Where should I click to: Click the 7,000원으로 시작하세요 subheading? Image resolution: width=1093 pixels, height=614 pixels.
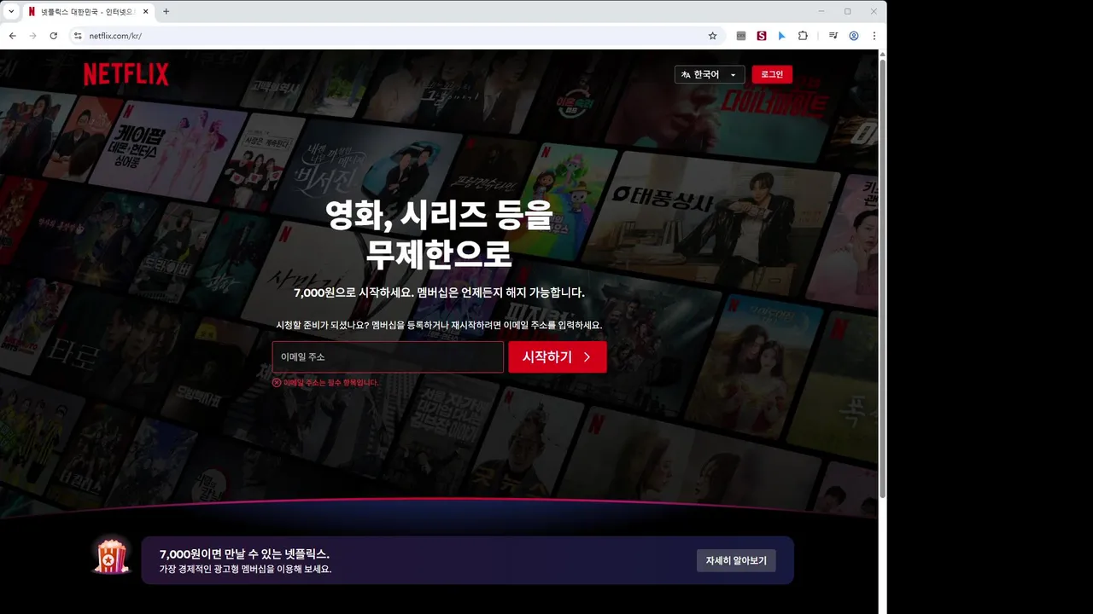(x=439, y=293)
